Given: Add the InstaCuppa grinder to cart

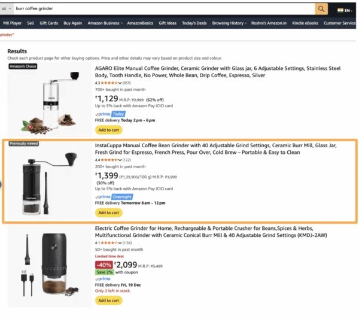Looking at the screenshot, I should click(x=108, y=212).
